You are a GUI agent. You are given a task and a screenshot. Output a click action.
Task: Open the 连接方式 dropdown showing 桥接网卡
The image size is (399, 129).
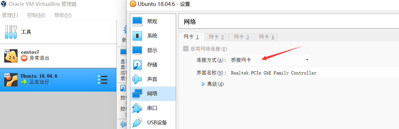pyautogui.click(x=270, y=60)
